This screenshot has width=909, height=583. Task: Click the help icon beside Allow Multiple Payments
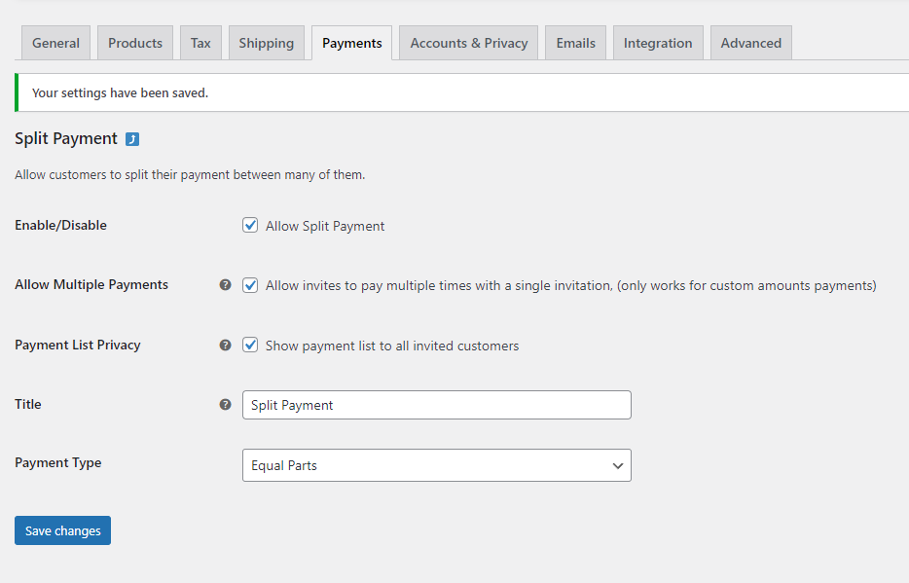(225, 284)
